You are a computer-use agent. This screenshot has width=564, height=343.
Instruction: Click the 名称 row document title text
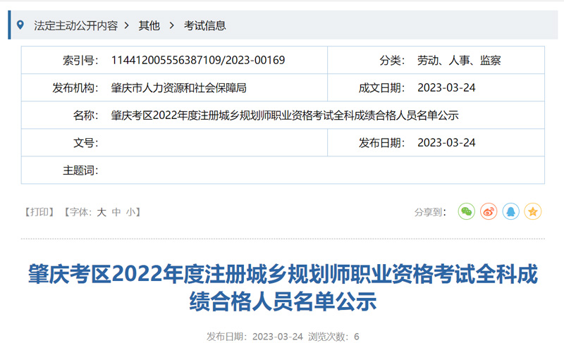tap(285, 116)
